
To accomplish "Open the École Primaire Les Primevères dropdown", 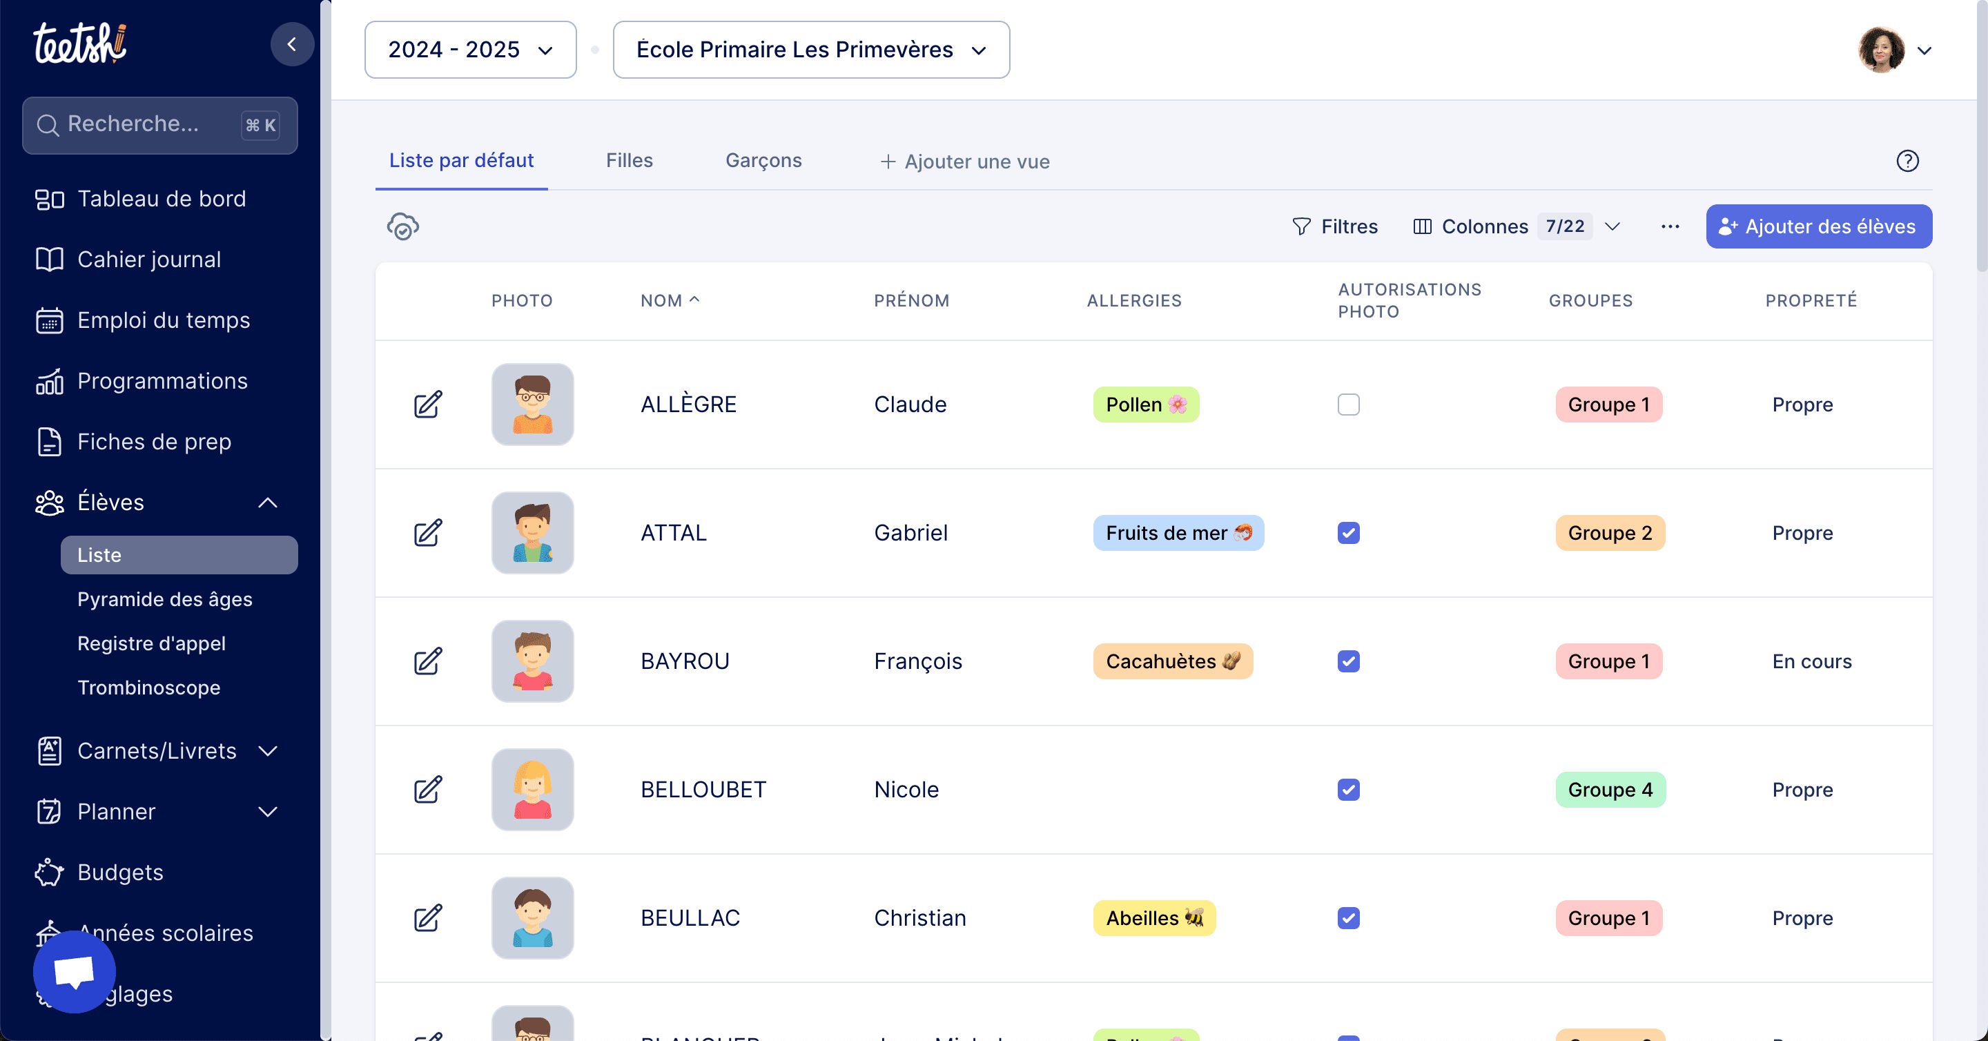I will [811, 50].
